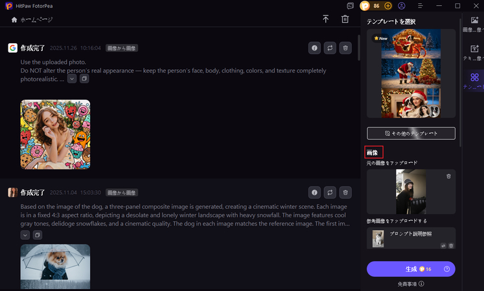This screenshot has height=291, width=484.
Task: Delete the 2025.11.04 generation entry
Action: [345, 192]
